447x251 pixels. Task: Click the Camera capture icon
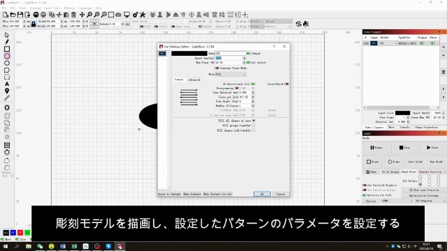(118, 15)
